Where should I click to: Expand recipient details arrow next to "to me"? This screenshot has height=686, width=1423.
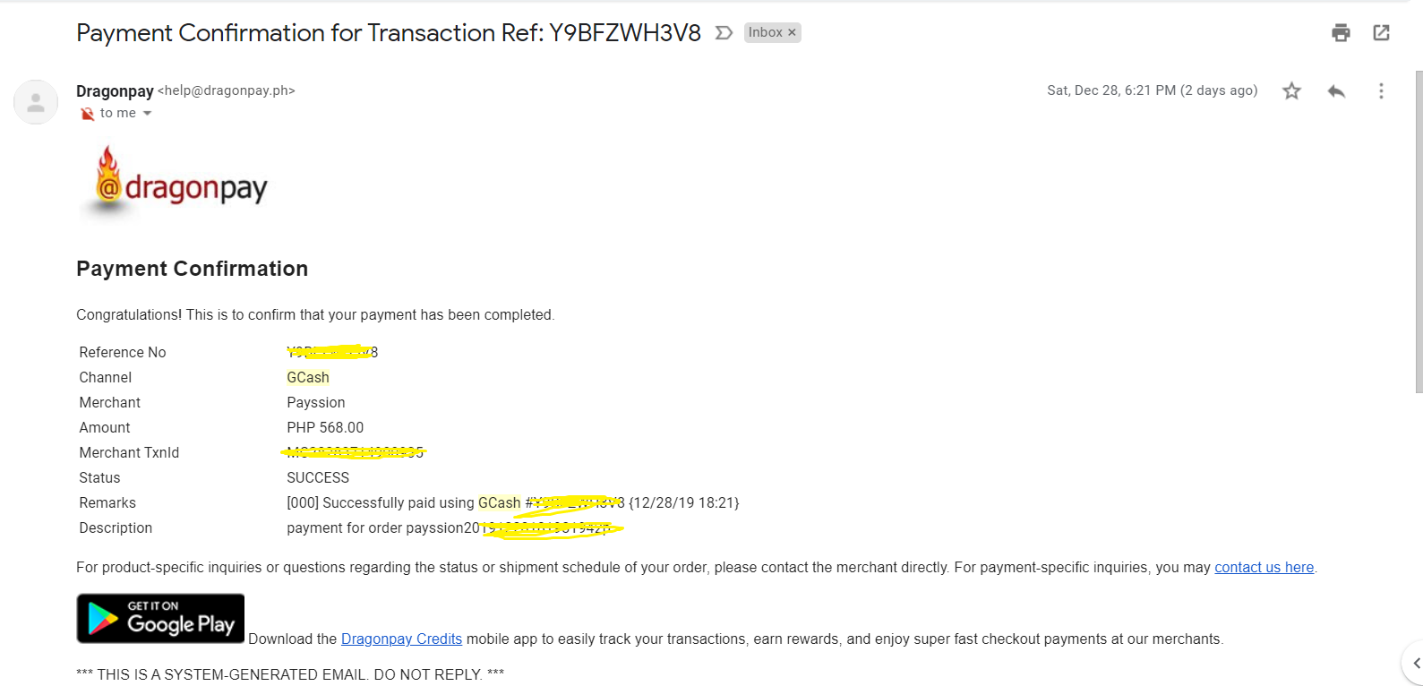pyautogui.click(x=148, y=114)
